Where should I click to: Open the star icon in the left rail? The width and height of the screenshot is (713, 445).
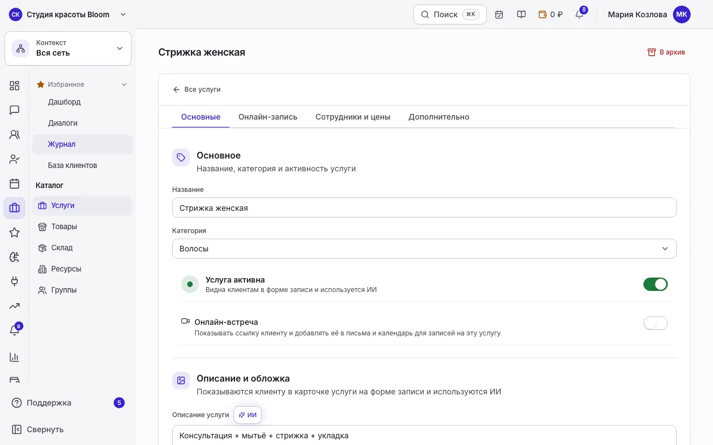[x=14, y=233]
